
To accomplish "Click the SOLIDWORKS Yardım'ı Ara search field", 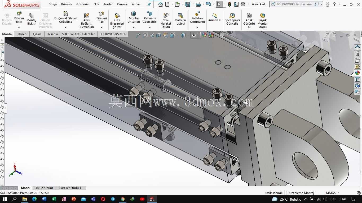I will point(294,4).
